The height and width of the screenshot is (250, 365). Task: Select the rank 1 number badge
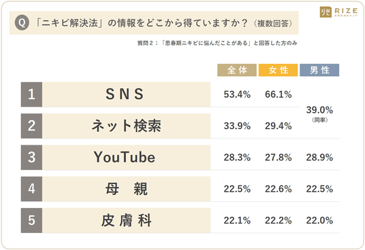coord(31,94)
